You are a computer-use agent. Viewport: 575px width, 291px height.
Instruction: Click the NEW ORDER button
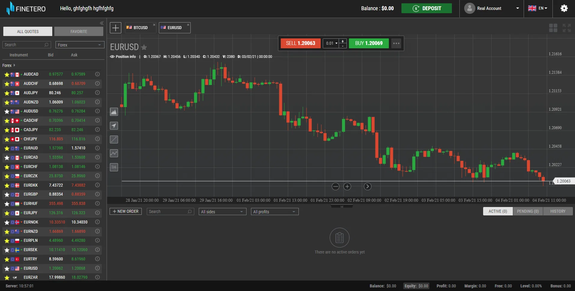click(126, 211)
